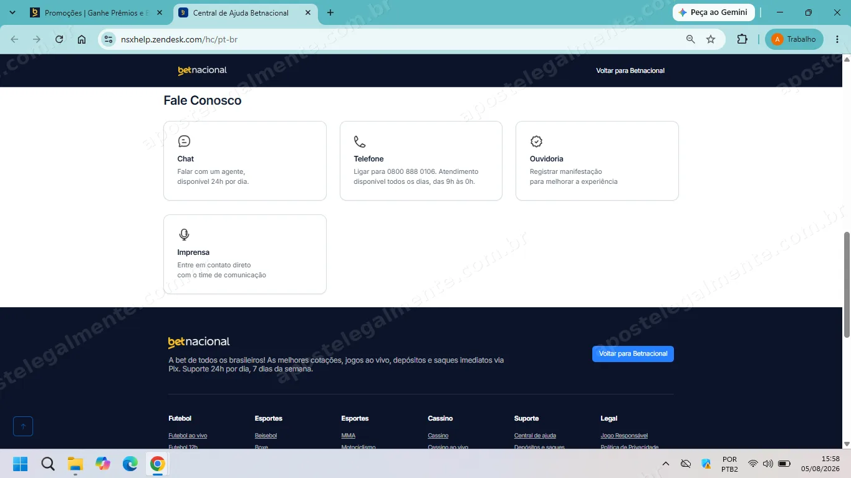The image size is (851, 478).
Task: Expand the tab search dropdown arrow
Action: pos(12,12)
